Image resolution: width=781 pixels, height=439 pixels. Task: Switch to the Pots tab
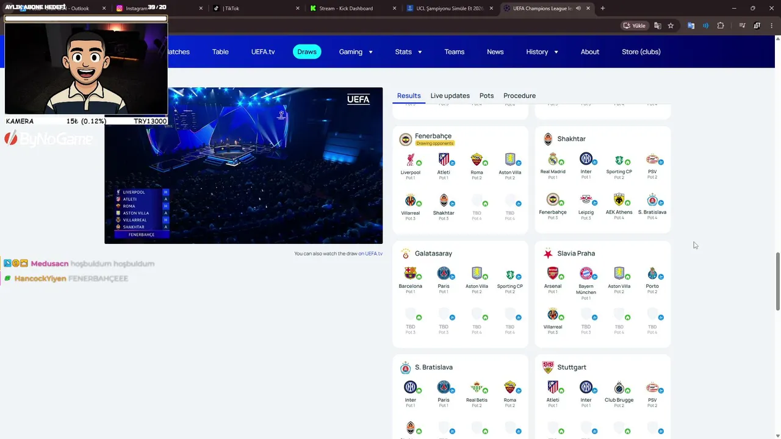pyautogui.click(x=486, y=96)
